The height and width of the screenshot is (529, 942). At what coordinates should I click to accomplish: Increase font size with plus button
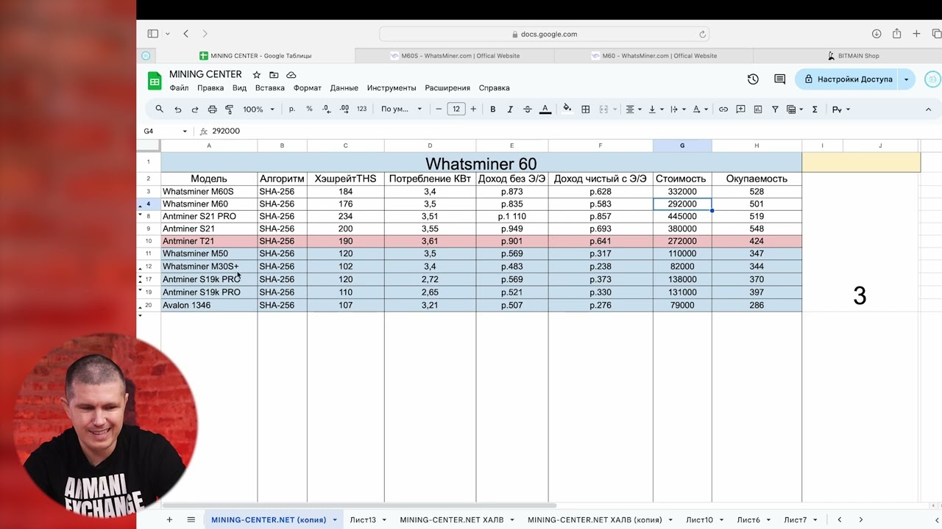pyautogui.click(x=473, y=109)
